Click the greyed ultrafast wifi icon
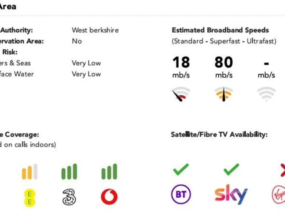Screen dimensions: 285x214 pyautogui.click(x=266, y=94)
